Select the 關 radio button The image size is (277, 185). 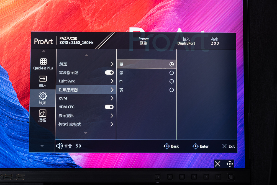pos(171,64)
